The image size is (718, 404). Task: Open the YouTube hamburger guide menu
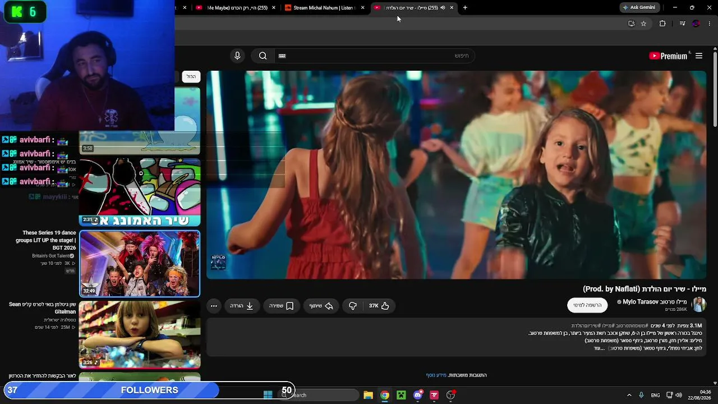699,56
